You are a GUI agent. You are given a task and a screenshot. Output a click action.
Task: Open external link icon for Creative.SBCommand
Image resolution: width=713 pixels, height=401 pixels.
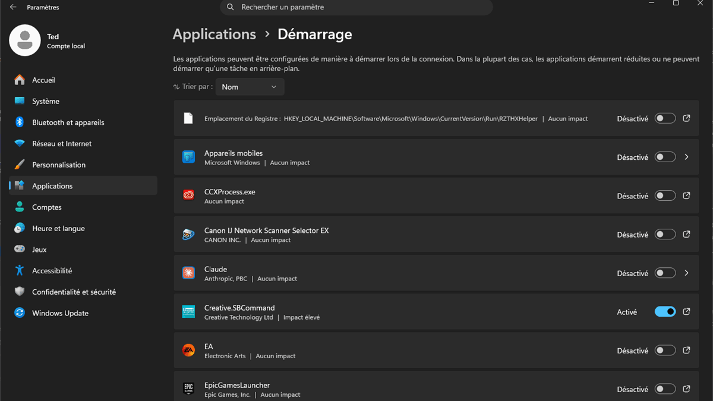click(x=686, y=311)
